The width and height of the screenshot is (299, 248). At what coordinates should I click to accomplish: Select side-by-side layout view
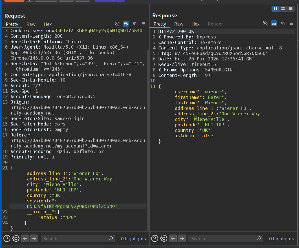(275, 9)
